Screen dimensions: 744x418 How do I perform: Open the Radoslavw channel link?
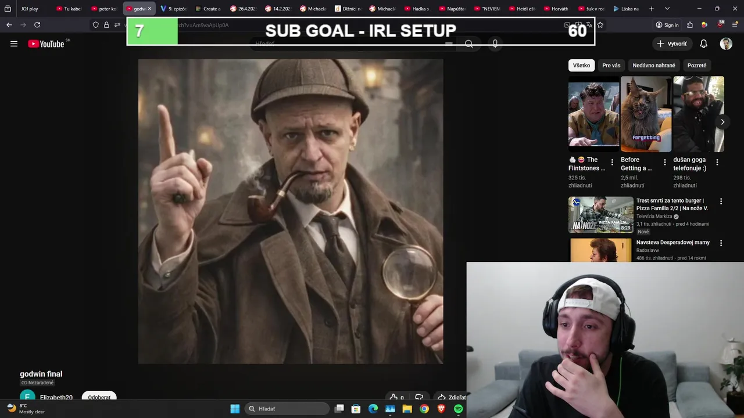coord(648,250)
